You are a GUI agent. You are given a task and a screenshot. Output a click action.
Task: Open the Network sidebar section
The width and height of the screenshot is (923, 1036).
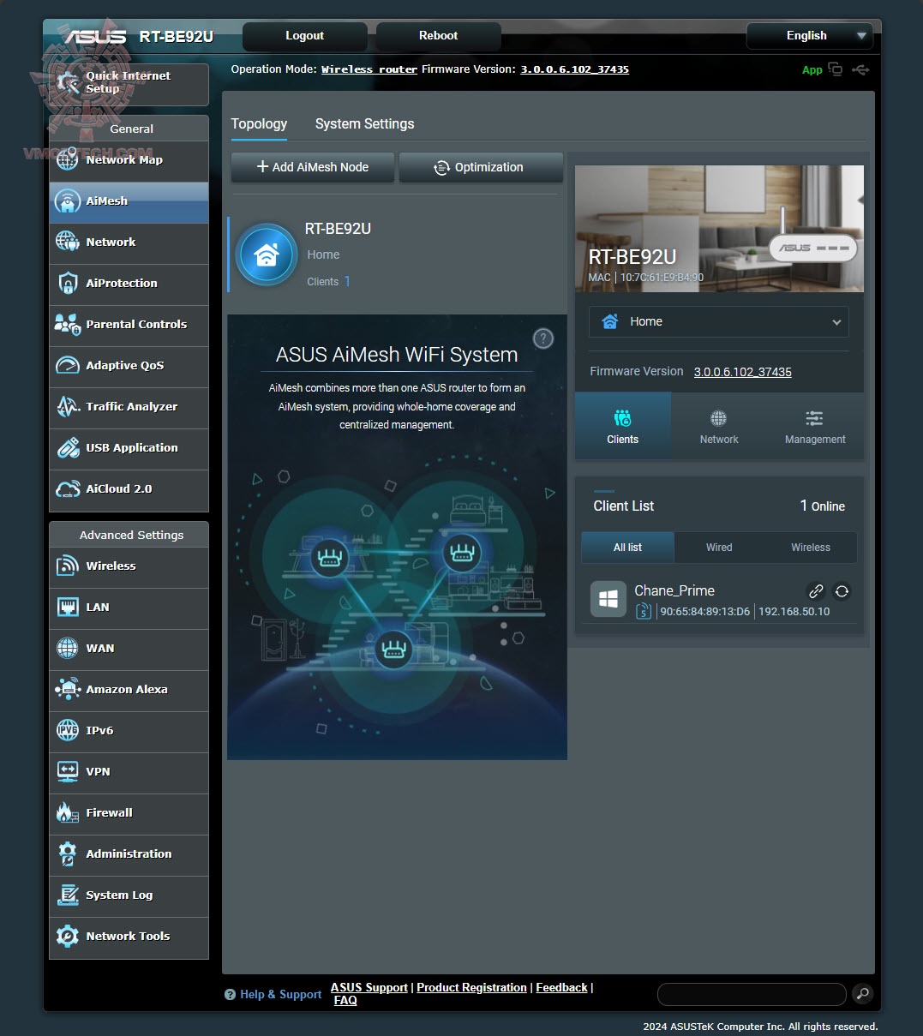(x=129, y=243)
